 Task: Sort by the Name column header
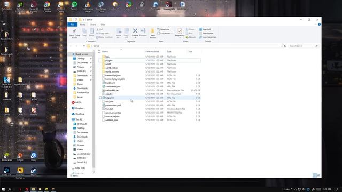(105, 52)
